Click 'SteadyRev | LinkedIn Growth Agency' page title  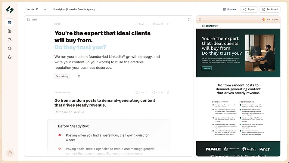(x=74, y=9)
